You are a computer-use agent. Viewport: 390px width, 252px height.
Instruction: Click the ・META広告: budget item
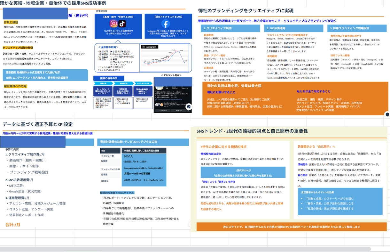pos(16,185)
